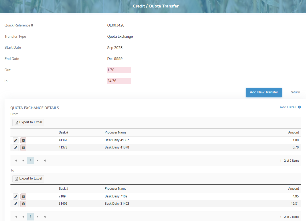Select page 1 in To table pager

[30, 216]
